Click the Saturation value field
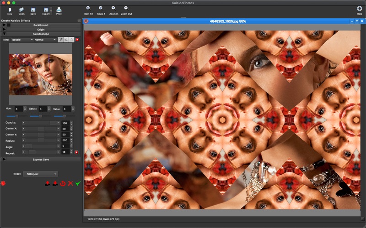The image size is (366, 228). pyautogui.click(x=43, y=109)
